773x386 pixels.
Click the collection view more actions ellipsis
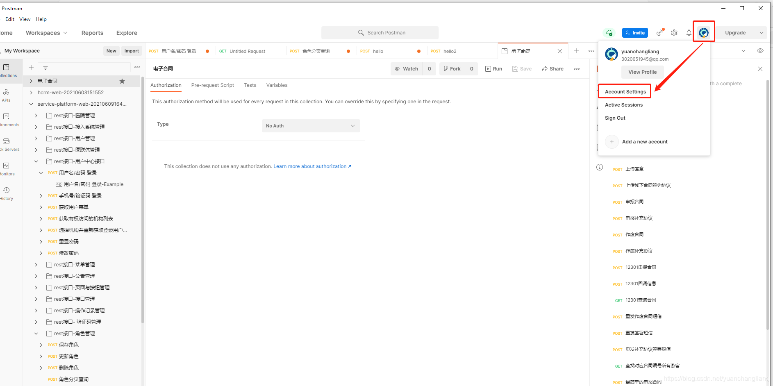coord(577,69)
